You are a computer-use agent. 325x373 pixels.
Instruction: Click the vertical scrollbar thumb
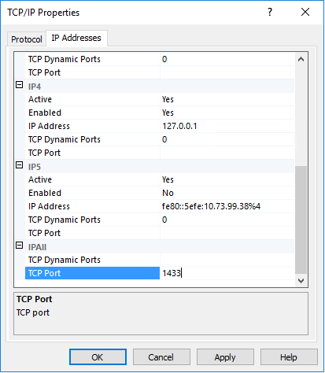pyautogui.click(x=301, y=220)
